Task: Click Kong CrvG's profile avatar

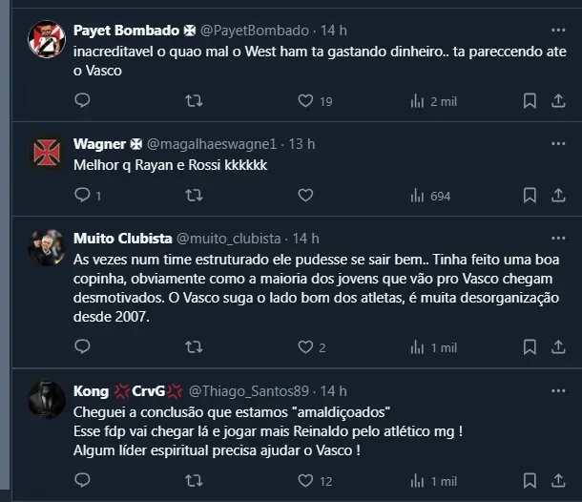Action: pos(46,399)
